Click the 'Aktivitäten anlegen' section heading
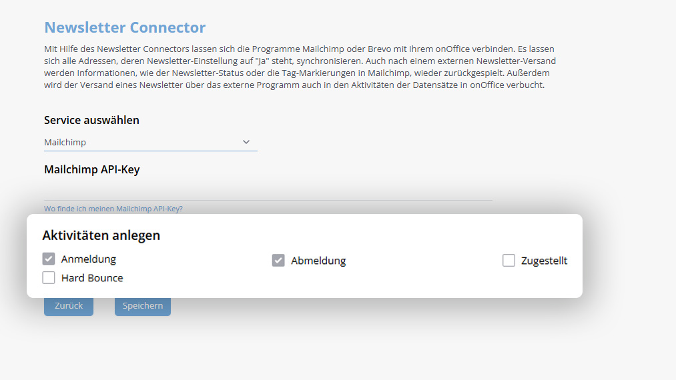This screenshot has height=380, width=676. [x=101, y=235]
